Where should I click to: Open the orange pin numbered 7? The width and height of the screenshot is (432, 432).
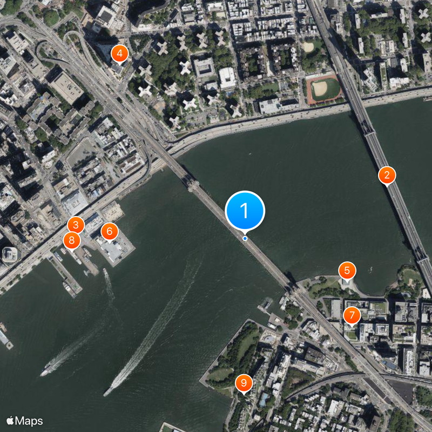coord(352,315)
